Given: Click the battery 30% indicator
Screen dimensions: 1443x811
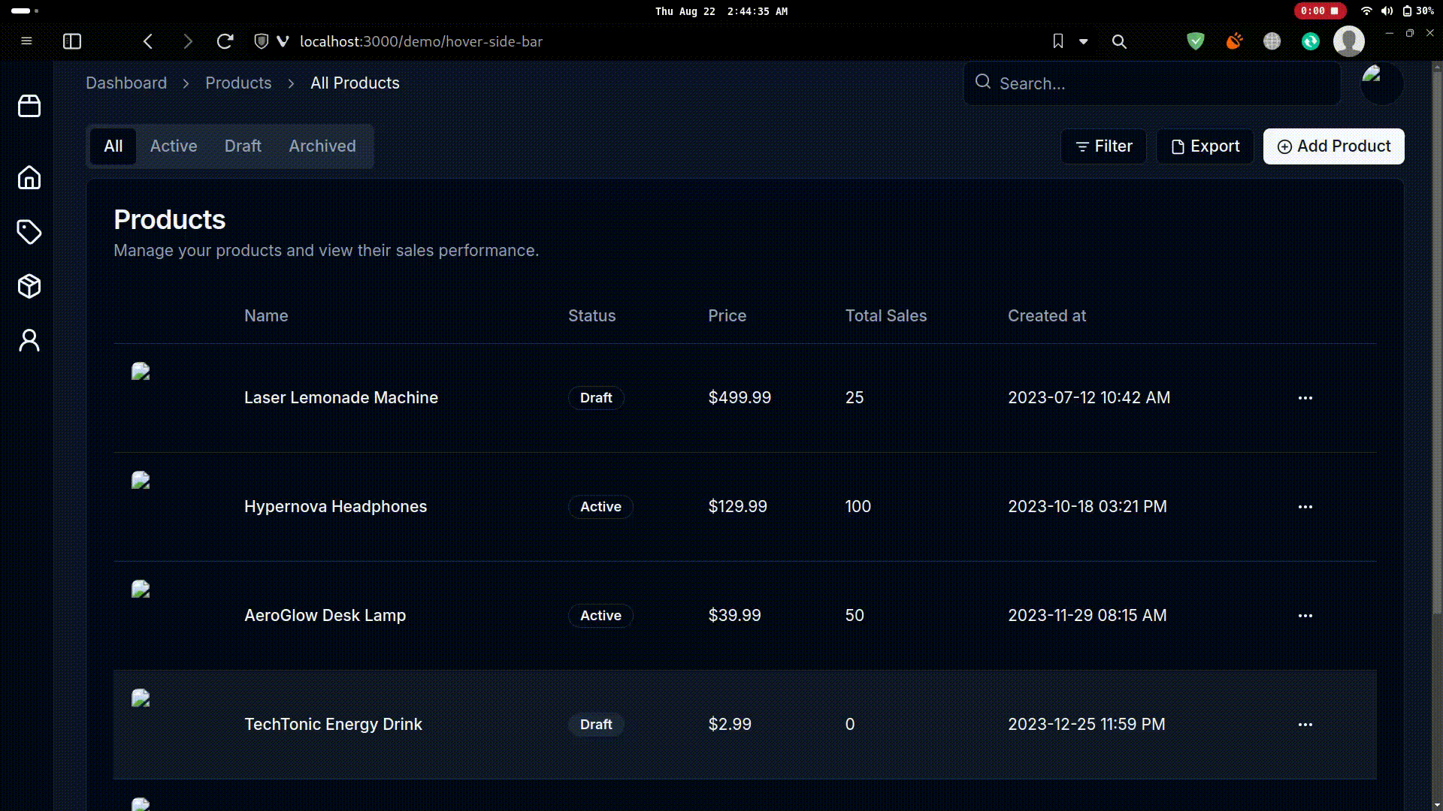Looking at the screenshot, I should pyautogui.click(x=1417, y=11).
